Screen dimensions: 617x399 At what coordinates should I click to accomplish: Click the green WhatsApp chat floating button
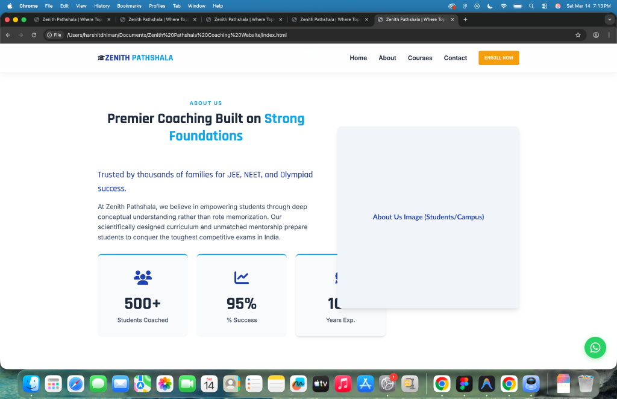[x=595, y=348]
